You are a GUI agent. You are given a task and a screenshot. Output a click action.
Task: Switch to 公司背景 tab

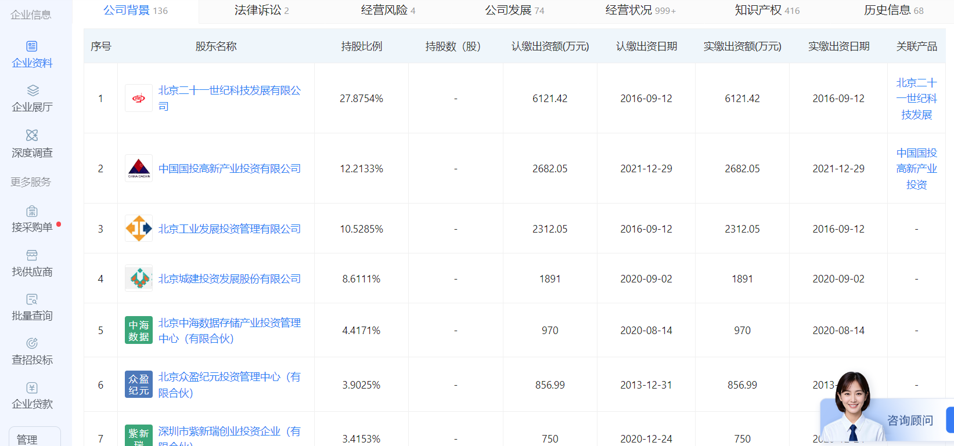135,10
